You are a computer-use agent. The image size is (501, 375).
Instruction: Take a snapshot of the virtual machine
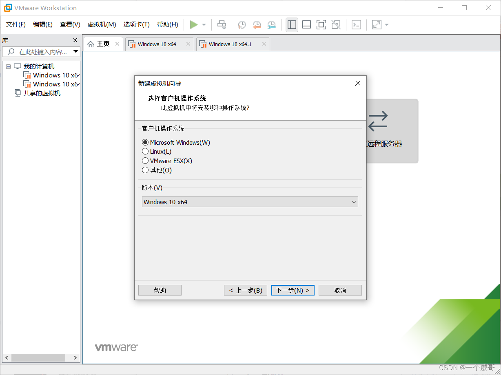(242, 25)
